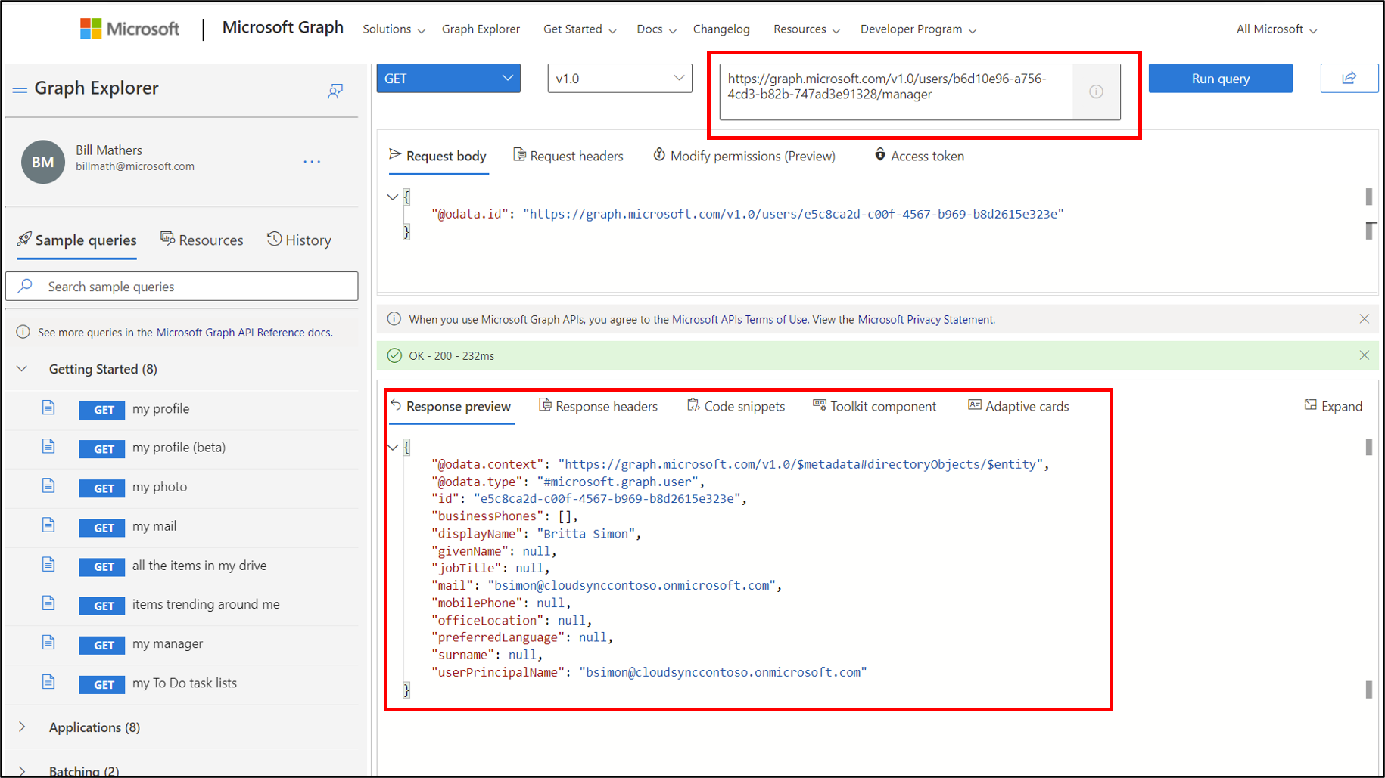Screen dimensions: 1385x778
Task: Open the Code snippets tab
Action: pyautogui.click(x=736, y=406)
